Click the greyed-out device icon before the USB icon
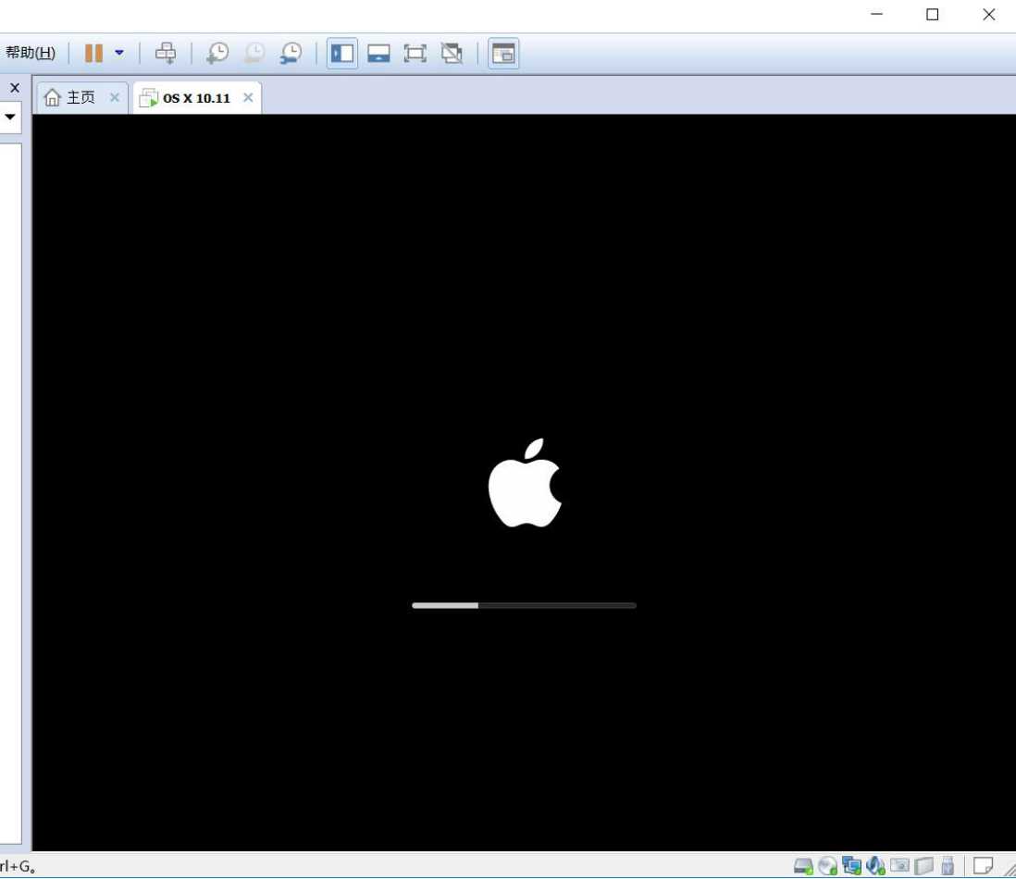Screen dimensions: 1016x879 tap(924, 866)
